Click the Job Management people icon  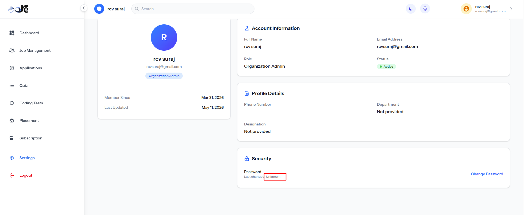point(12,50)
